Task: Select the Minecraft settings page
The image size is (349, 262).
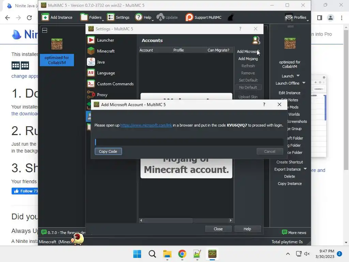Action: pos(106,51)
